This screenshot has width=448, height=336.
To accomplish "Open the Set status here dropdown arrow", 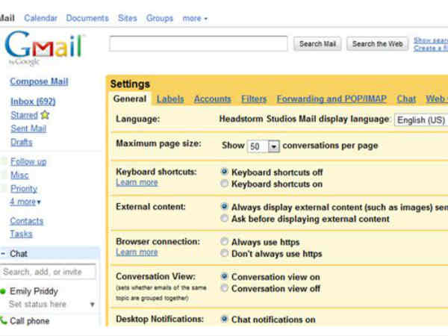I will (92, 305).
